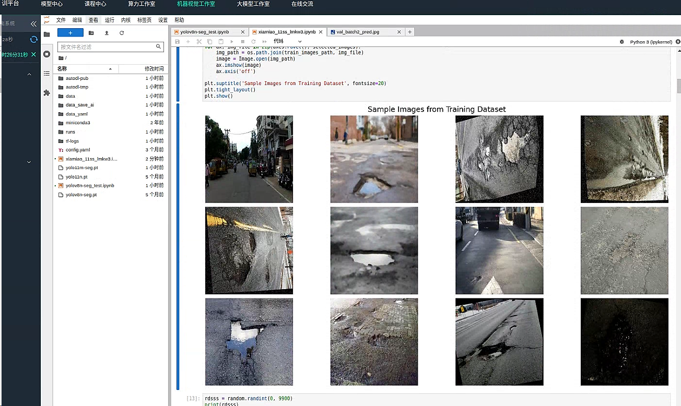Select the street scene sample thumbnail

(249, 159)
